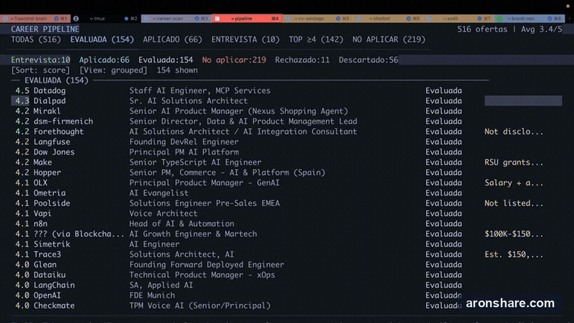The height and width of the screenshot is (323, 574).
Task: Click the red No aplicar:219 count
Action: click(x=234, y=60)
